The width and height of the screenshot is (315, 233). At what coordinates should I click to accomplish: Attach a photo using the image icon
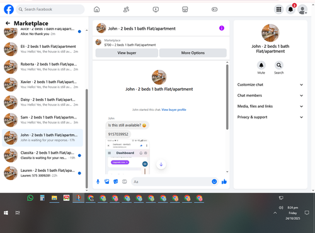pyautogui.click(x=107, y=181)
